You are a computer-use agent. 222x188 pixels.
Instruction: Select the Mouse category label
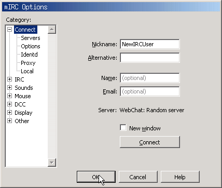point(23,96)
